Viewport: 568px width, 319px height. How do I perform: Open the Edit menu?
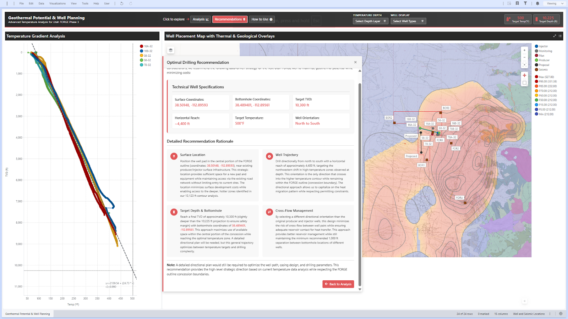click(31, 4)
